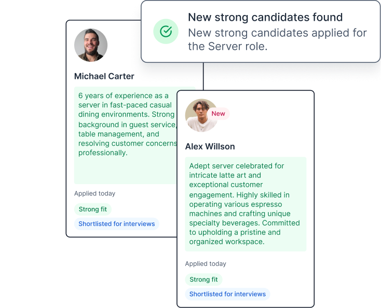Image resolution: width=381 pixels, height=308 pixels.
Task: Click the green checkmark notification icon
Action: tap(166, 31)
